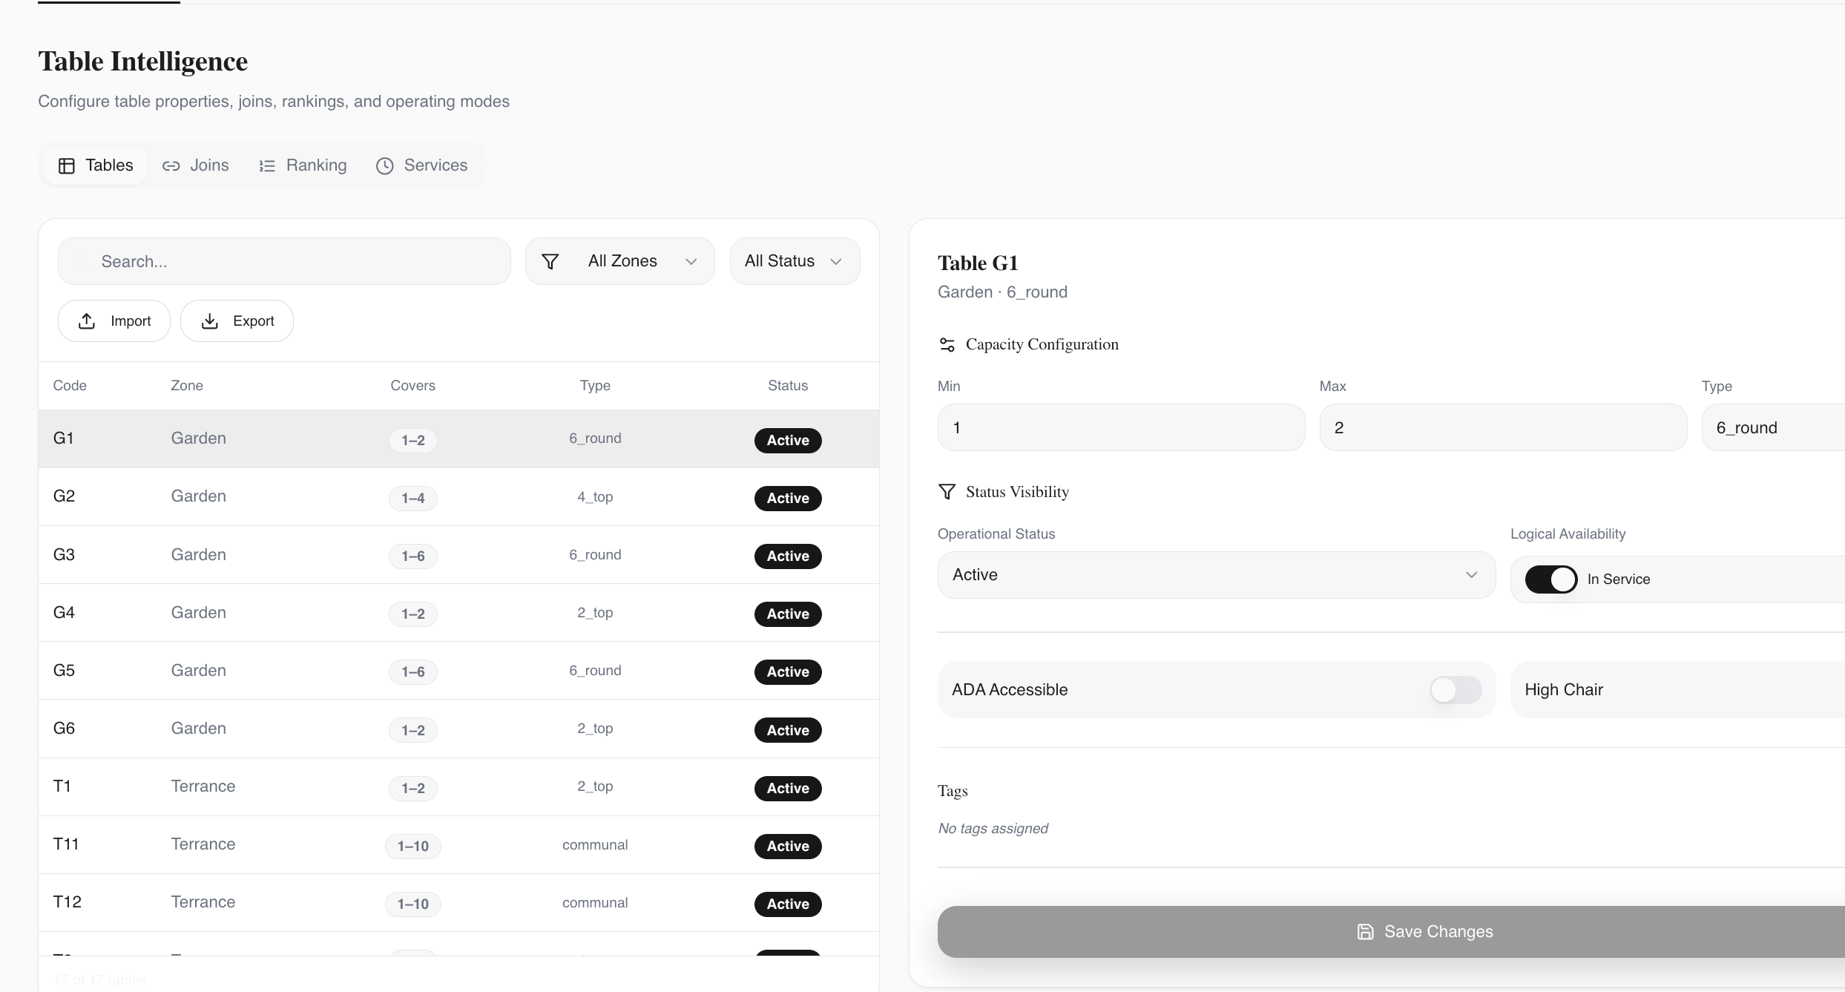Click into the Search tables field
This screenshot has height=992, width=1845.
pyautogui.click(x=284, y=261)
